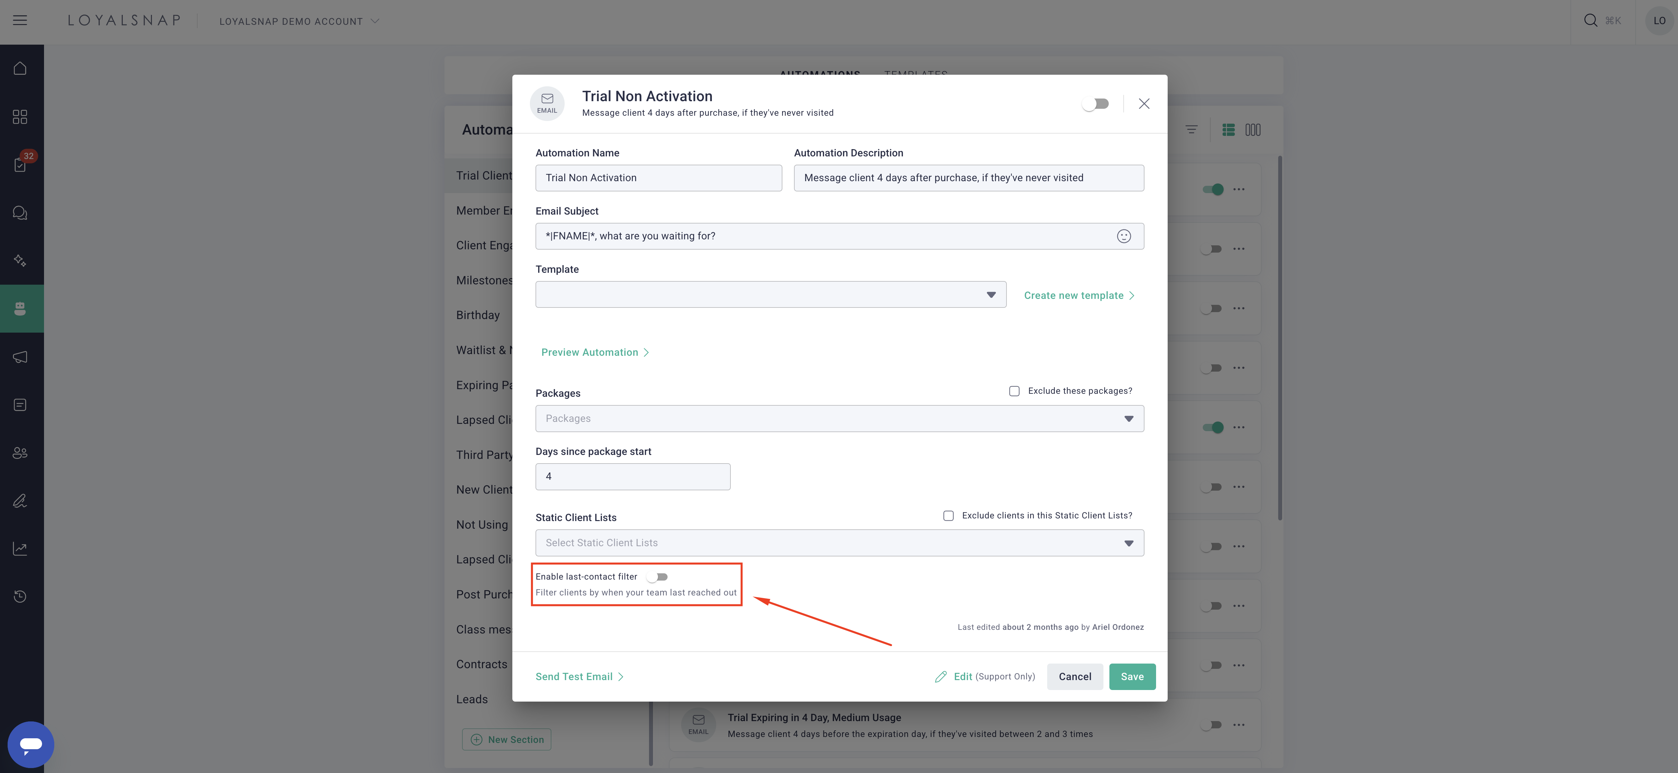Click the New Section button
1678x773 pixels.
pos(507,740)
